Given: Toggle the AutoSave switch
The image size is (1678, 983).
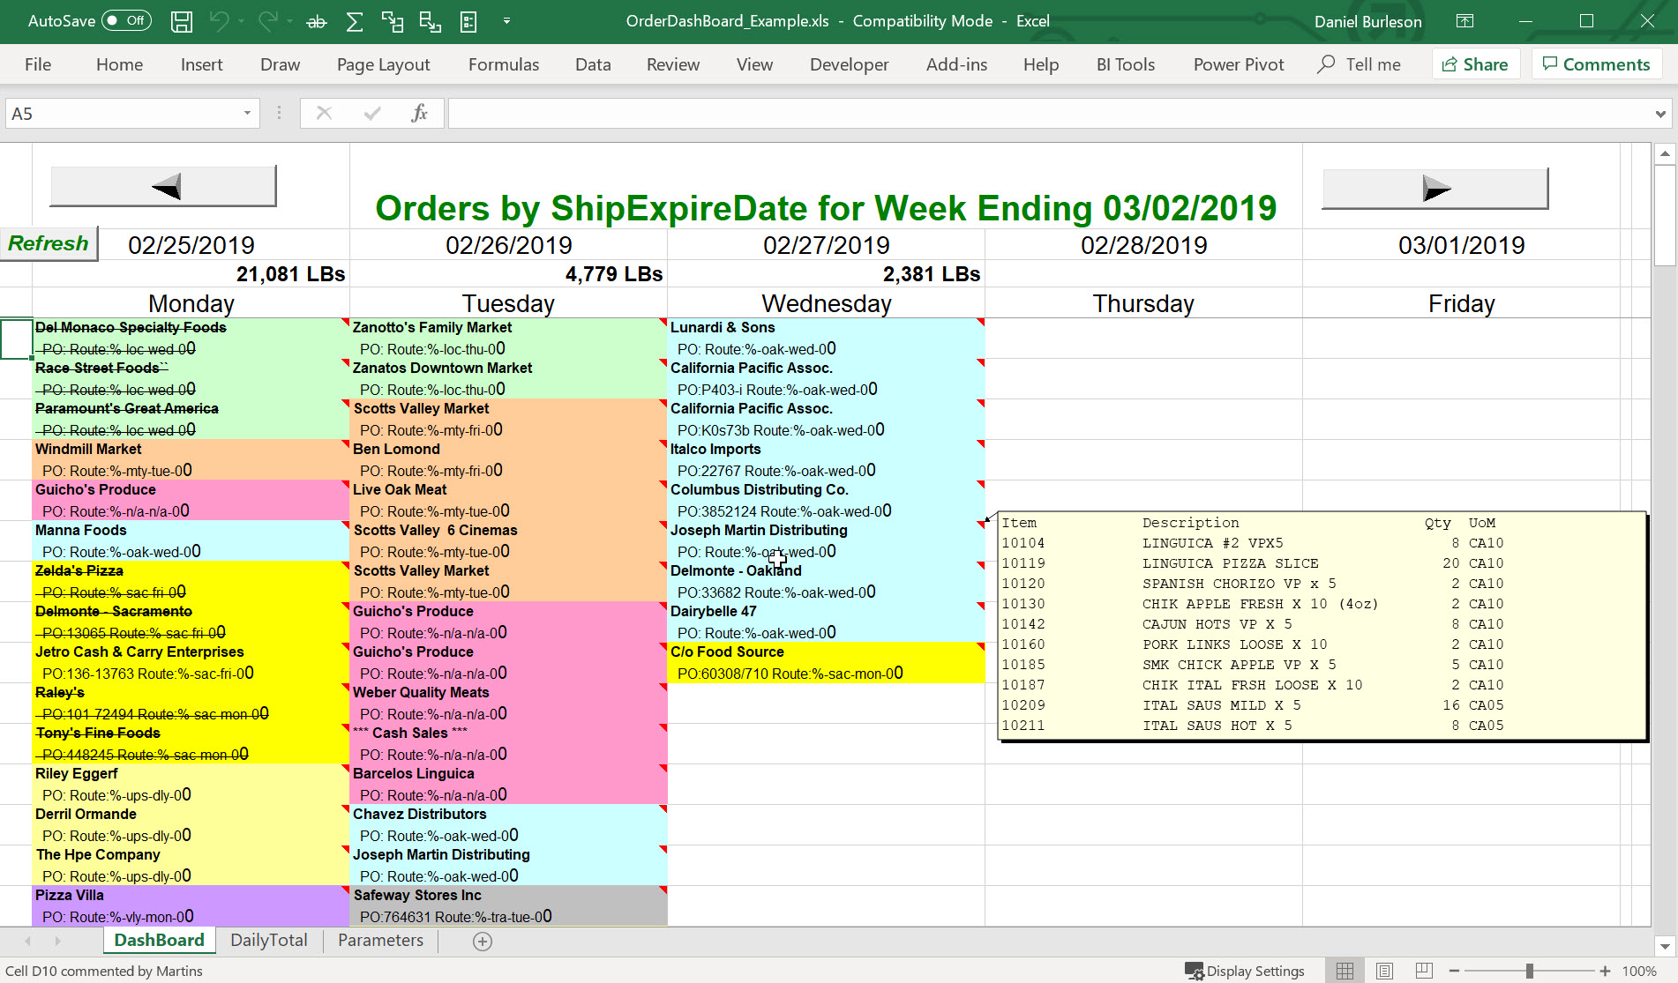Looking at the screenshot, I should pos(126,20).
